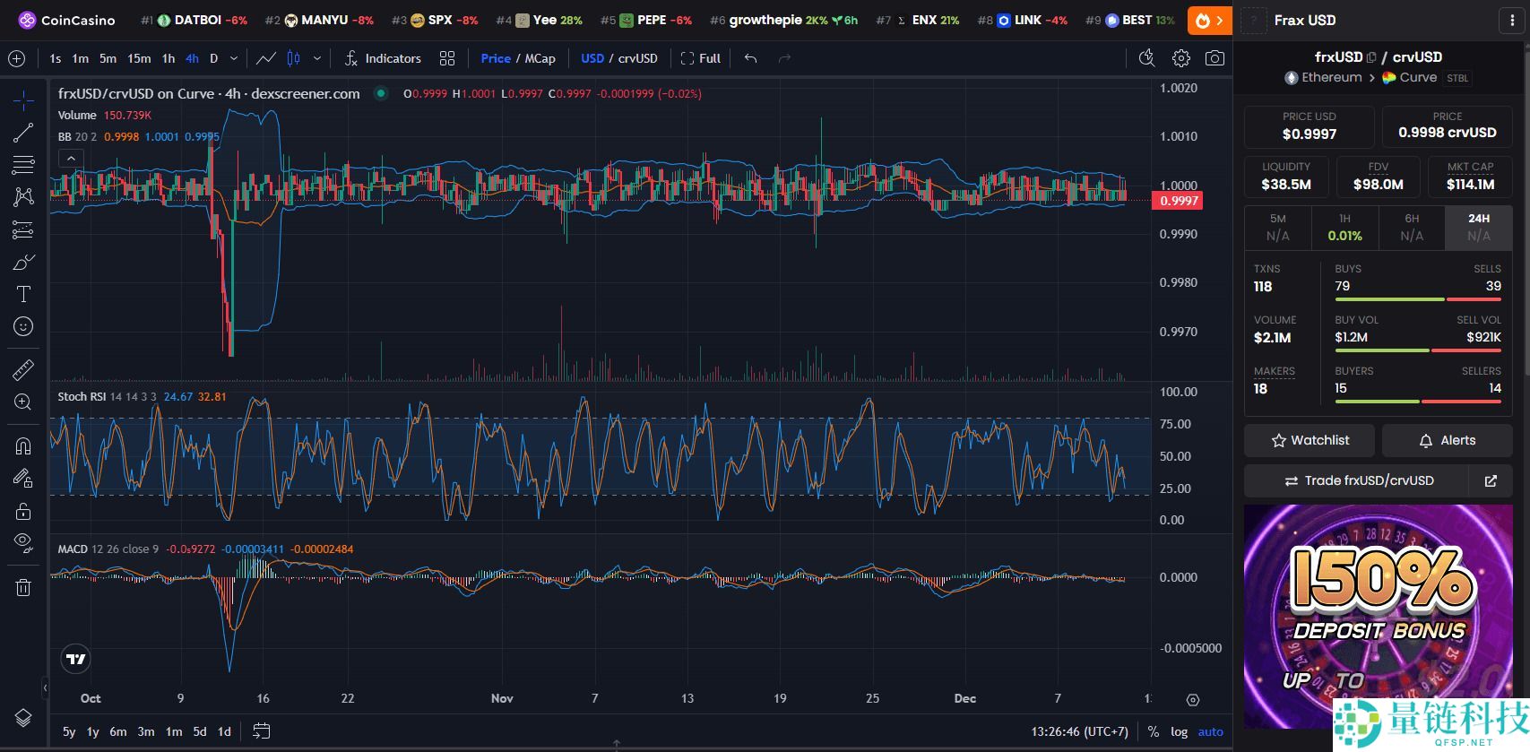Toggle log scale mode
Screen dimensions: 1530x752
1179,731
